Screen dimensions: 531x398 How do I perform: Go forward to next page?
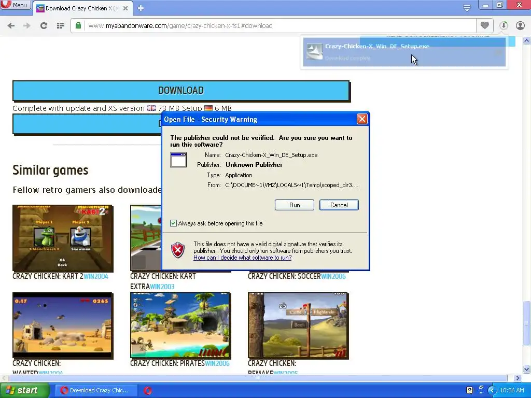(x=27, y=26)
